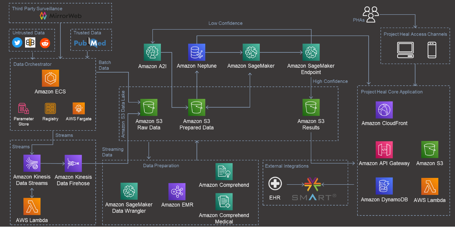The height and width of the screenshot is (228, 455).
Task: Select AWS Lambda icon in Core Application
Action: [x=430, y=187]
